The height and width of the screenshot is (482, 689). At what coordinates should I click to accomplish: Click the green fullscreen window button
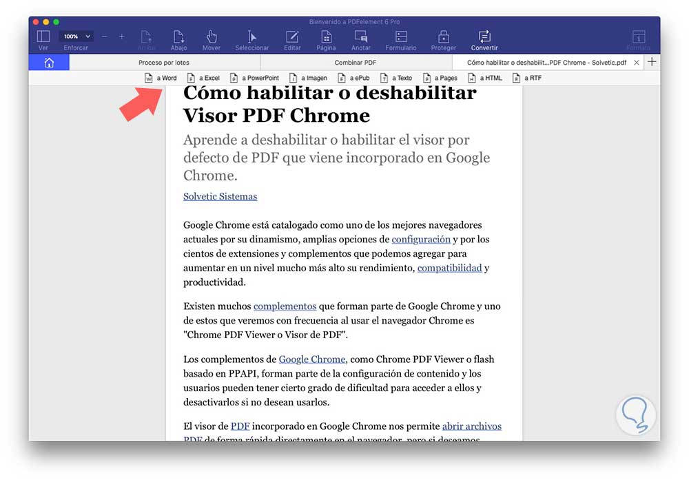point(56,21)
